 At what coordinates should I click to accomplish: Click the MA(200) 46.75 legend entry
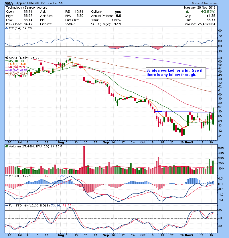(16, 71)
